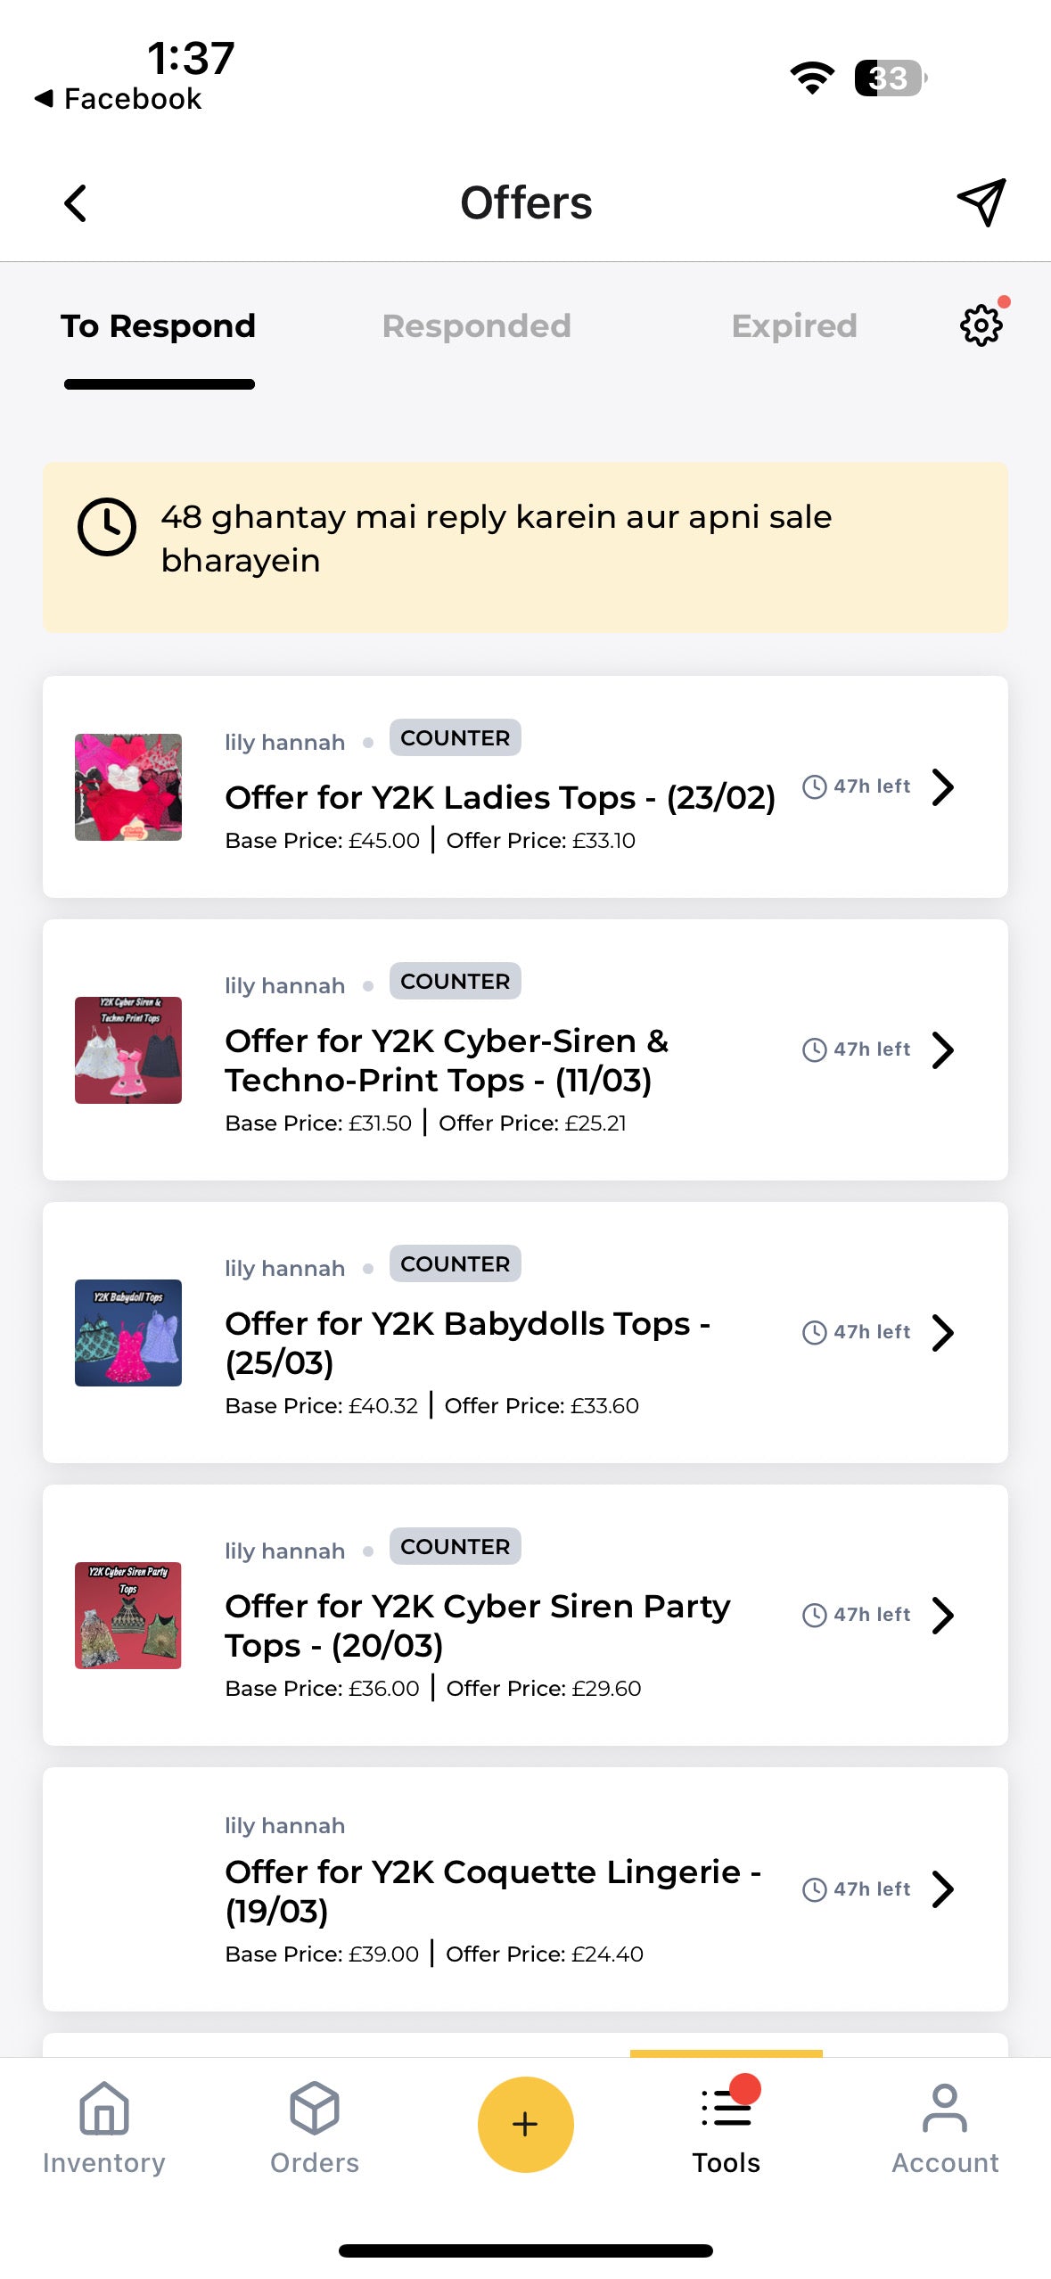Tap COUNTER badge on Y2K Ladies Tops offer
The height and width of the screenshot is (2279, 1051).
(455, 737)
